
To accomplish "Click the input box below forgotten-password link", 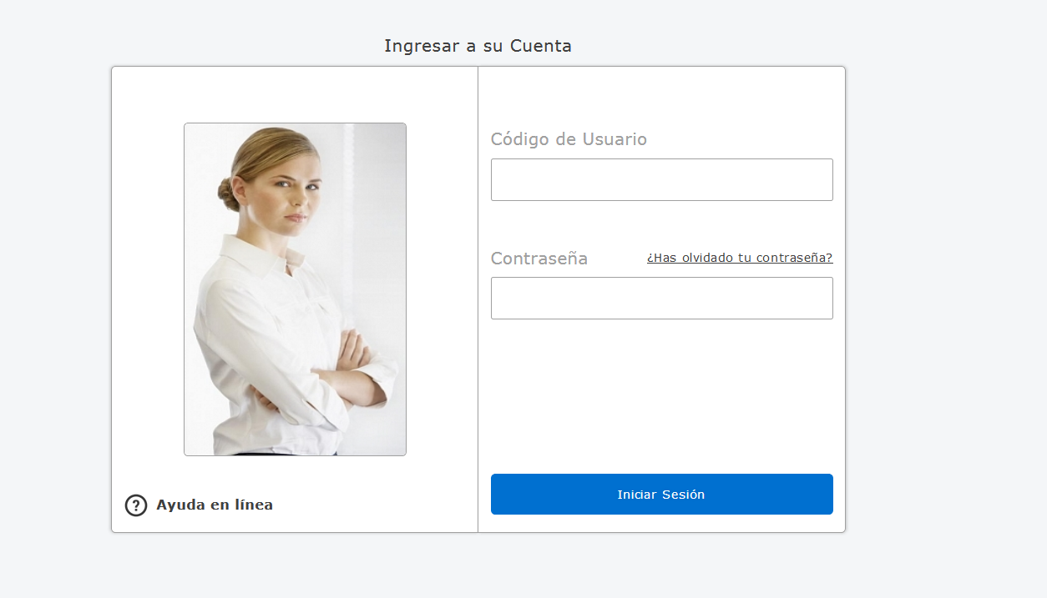I will (661, 298).
